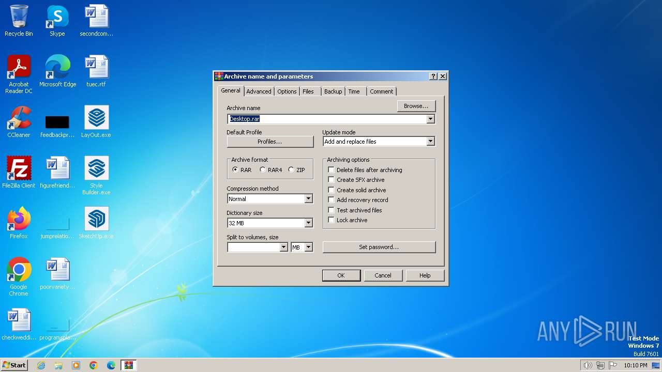Image resolution: width=662 pixels, height=372 pixels.
Task: Expand the Dictionary size dropdown
Action: (308, 223)
